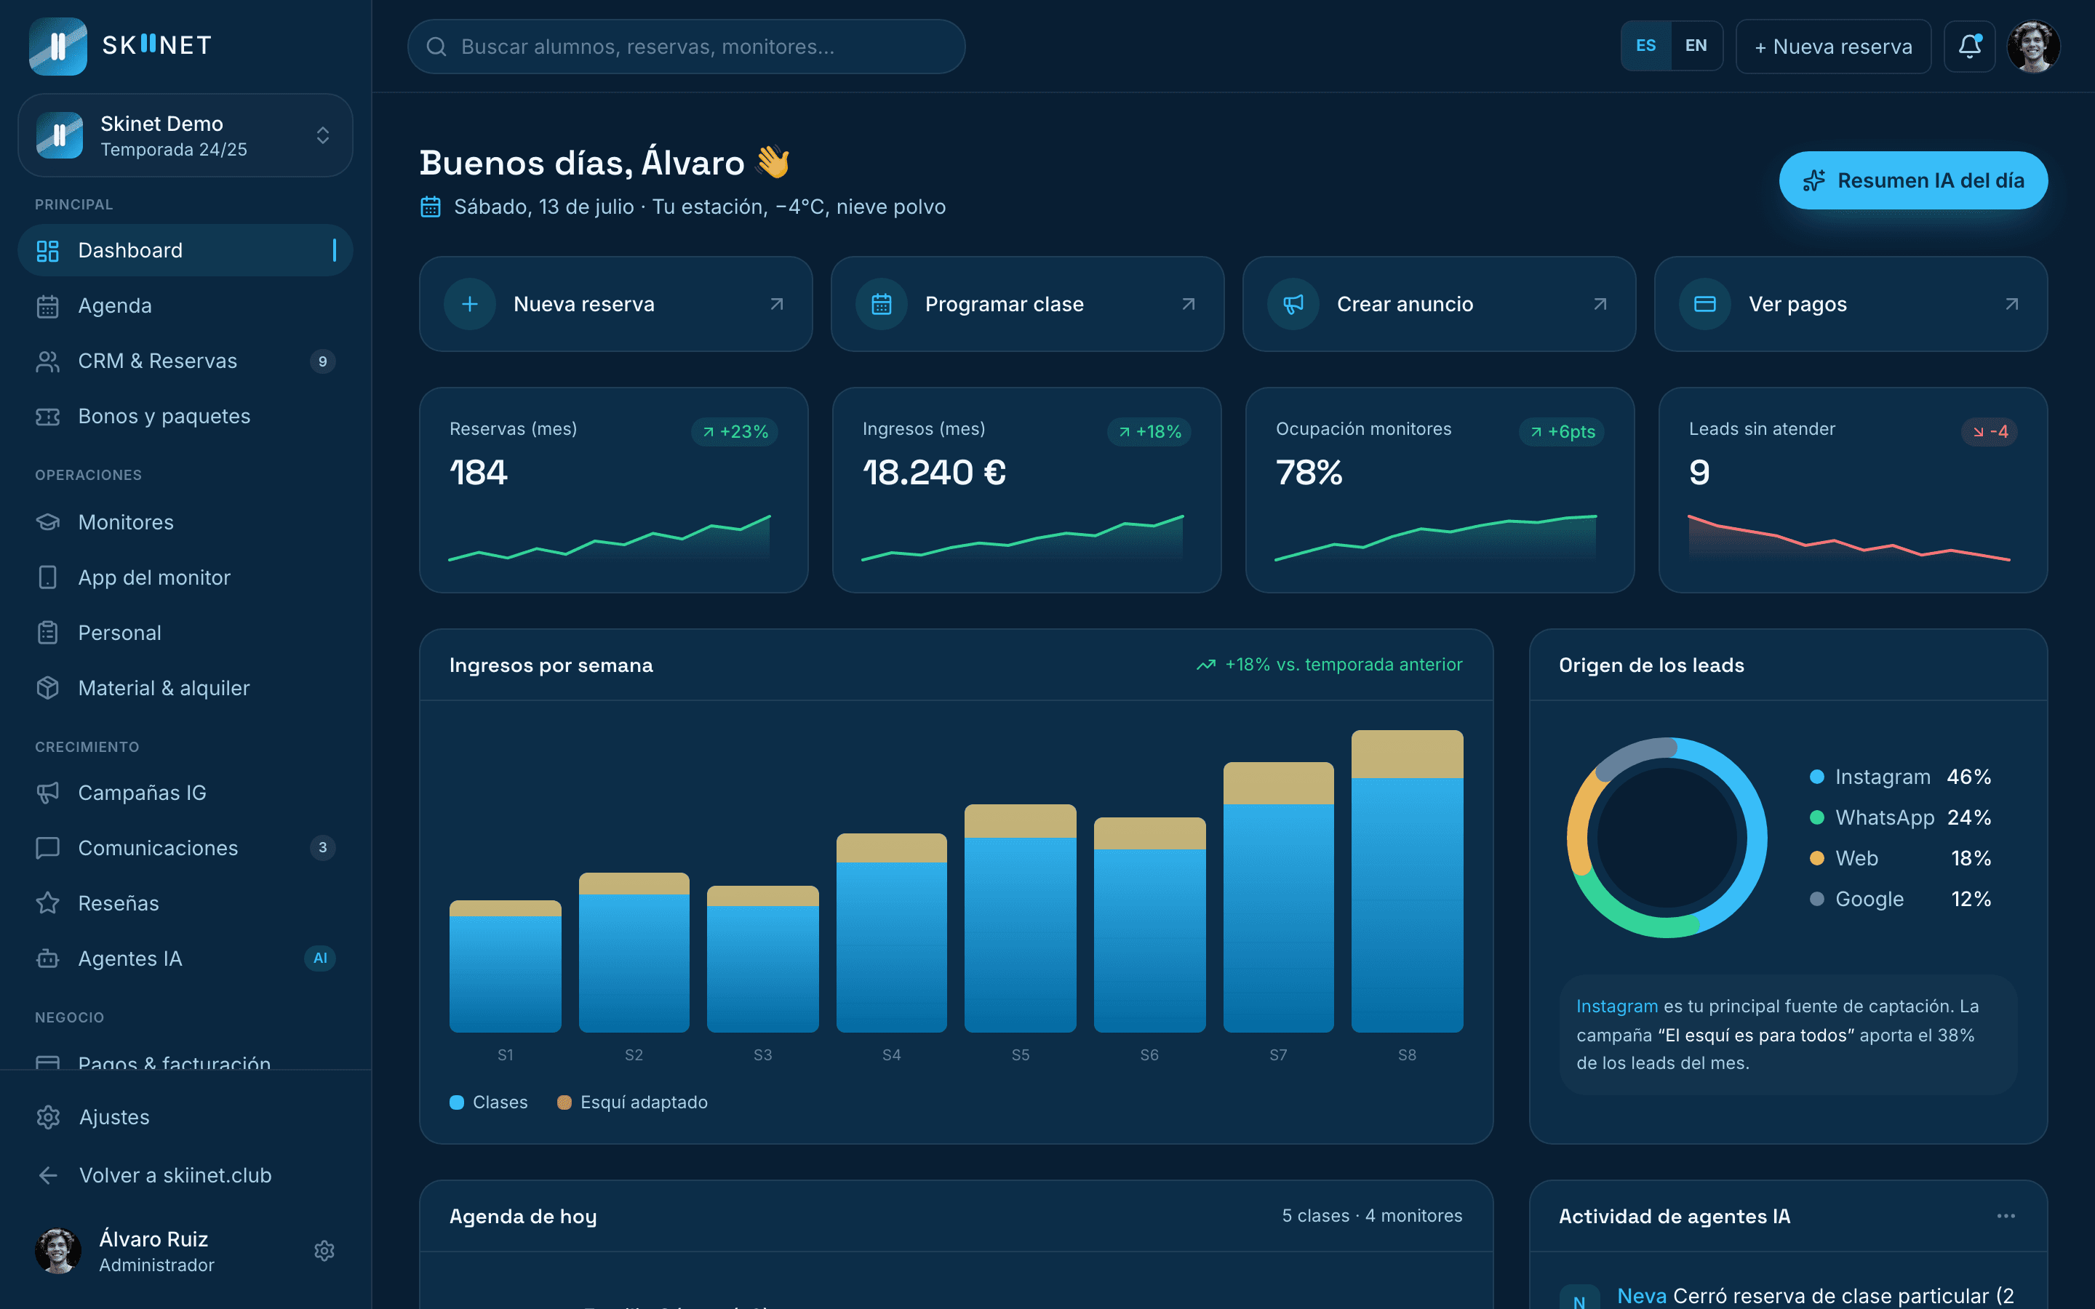Click the gear icon beside Álvaro Ruiz
This screenshot has width=2095, height=1309.
tap(324, 1251)
